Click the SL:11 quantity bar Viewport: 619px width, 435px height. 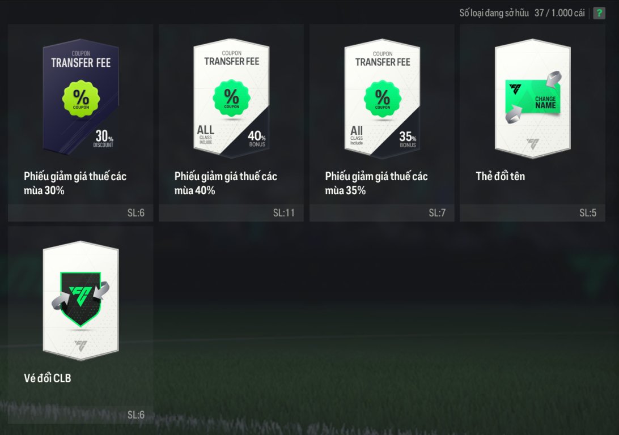pyautogui.click(x=231, y=213)
